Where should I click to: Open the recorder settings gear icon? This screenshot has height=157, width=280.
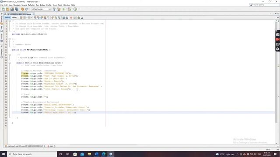click(x=277, y=49)
